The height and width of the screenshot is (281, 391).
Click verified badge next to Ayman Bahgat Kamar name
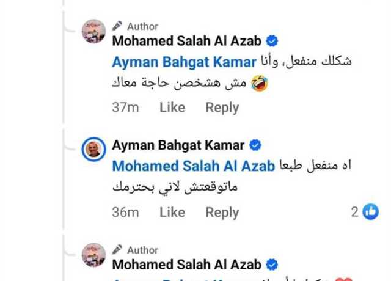click(x=255, y=145)
